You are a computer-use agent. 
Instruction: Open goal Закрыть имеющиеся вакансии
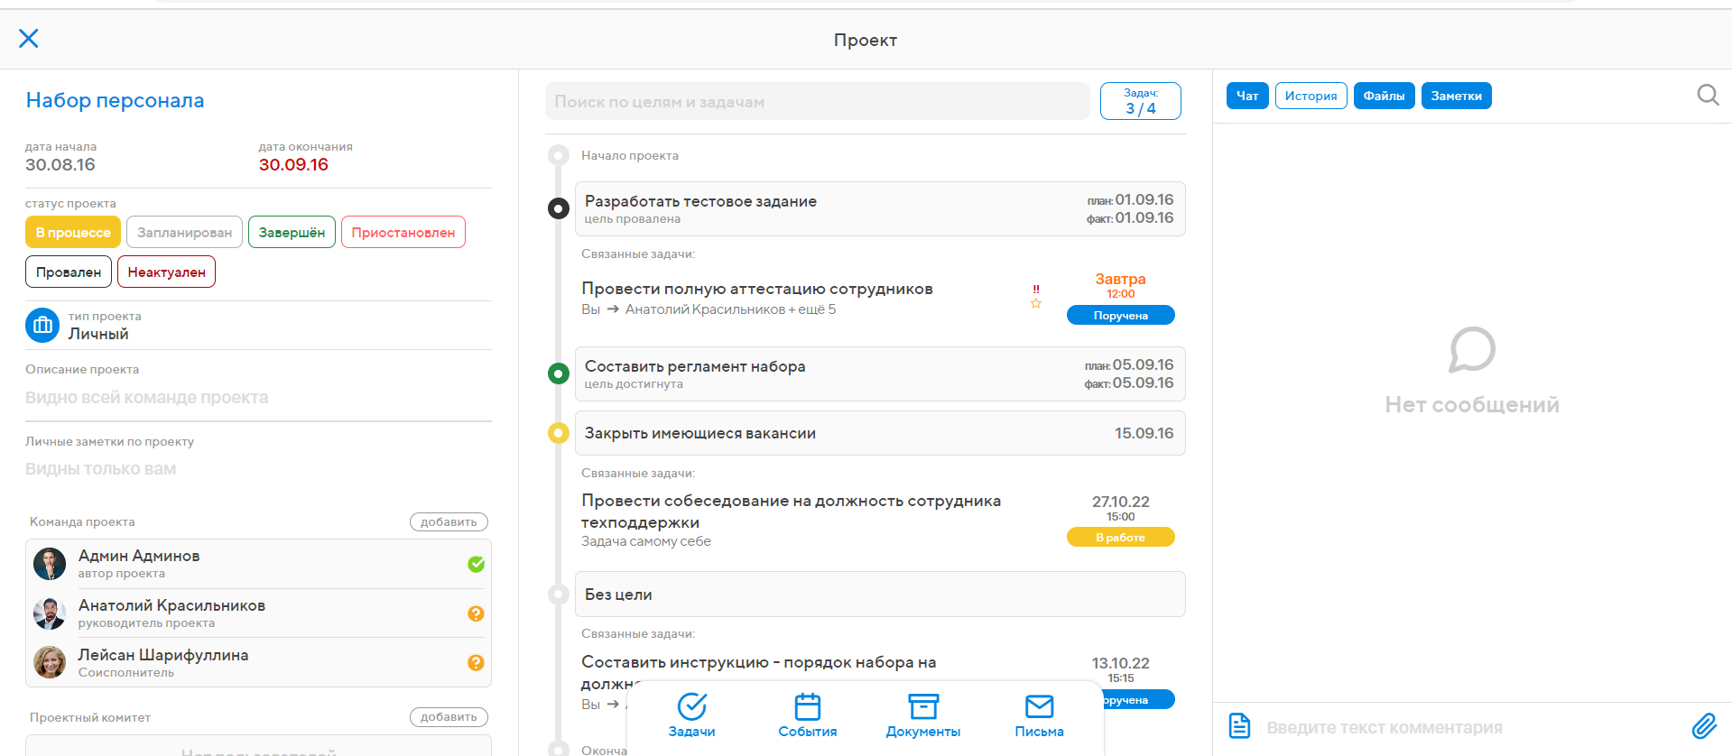click(880, 433)
